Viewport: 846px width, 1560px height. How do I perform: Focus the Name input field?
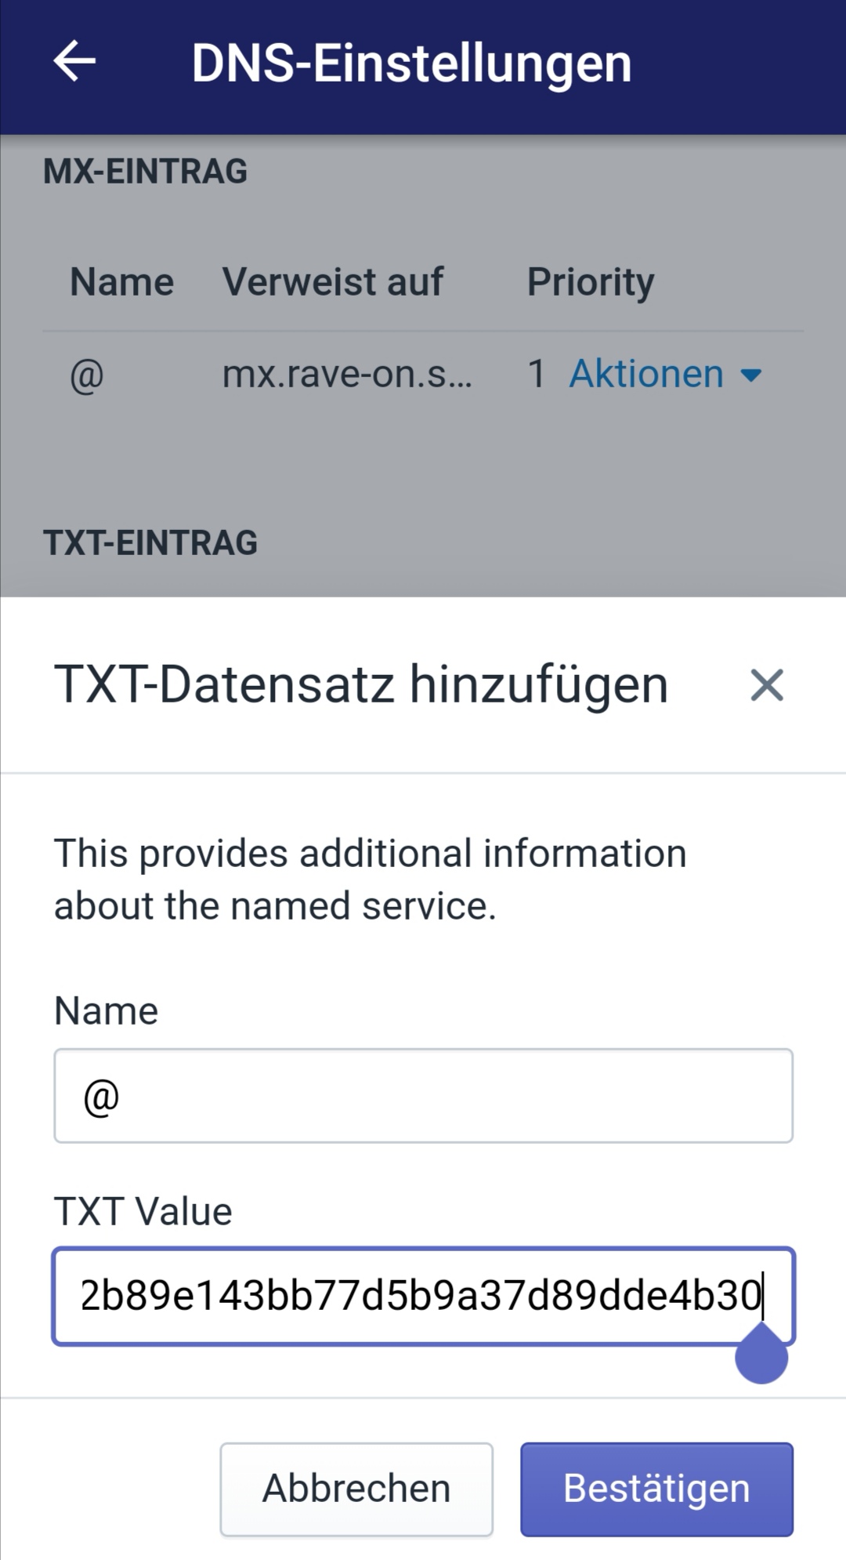424,1096
